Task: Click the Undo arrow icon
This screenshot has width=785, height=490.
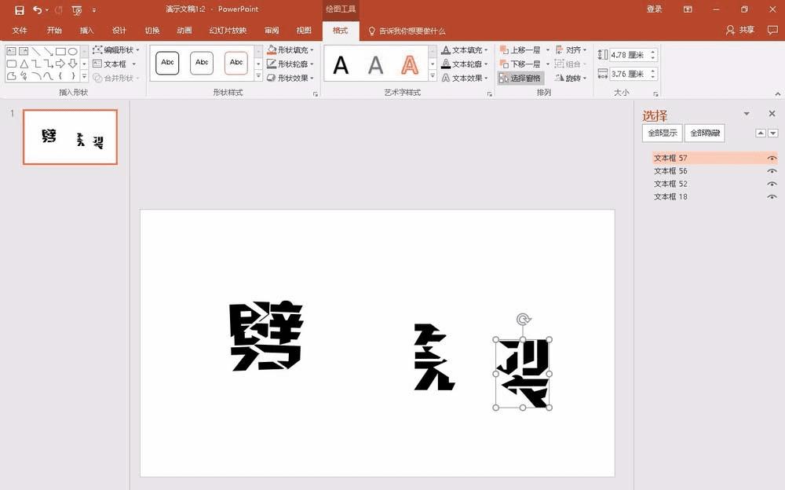Action: 37,9
